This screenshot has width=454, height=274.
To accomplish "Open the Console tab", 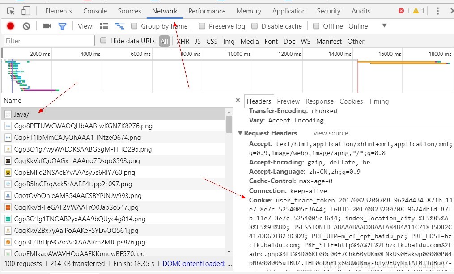I will click(x=95, y=11).
